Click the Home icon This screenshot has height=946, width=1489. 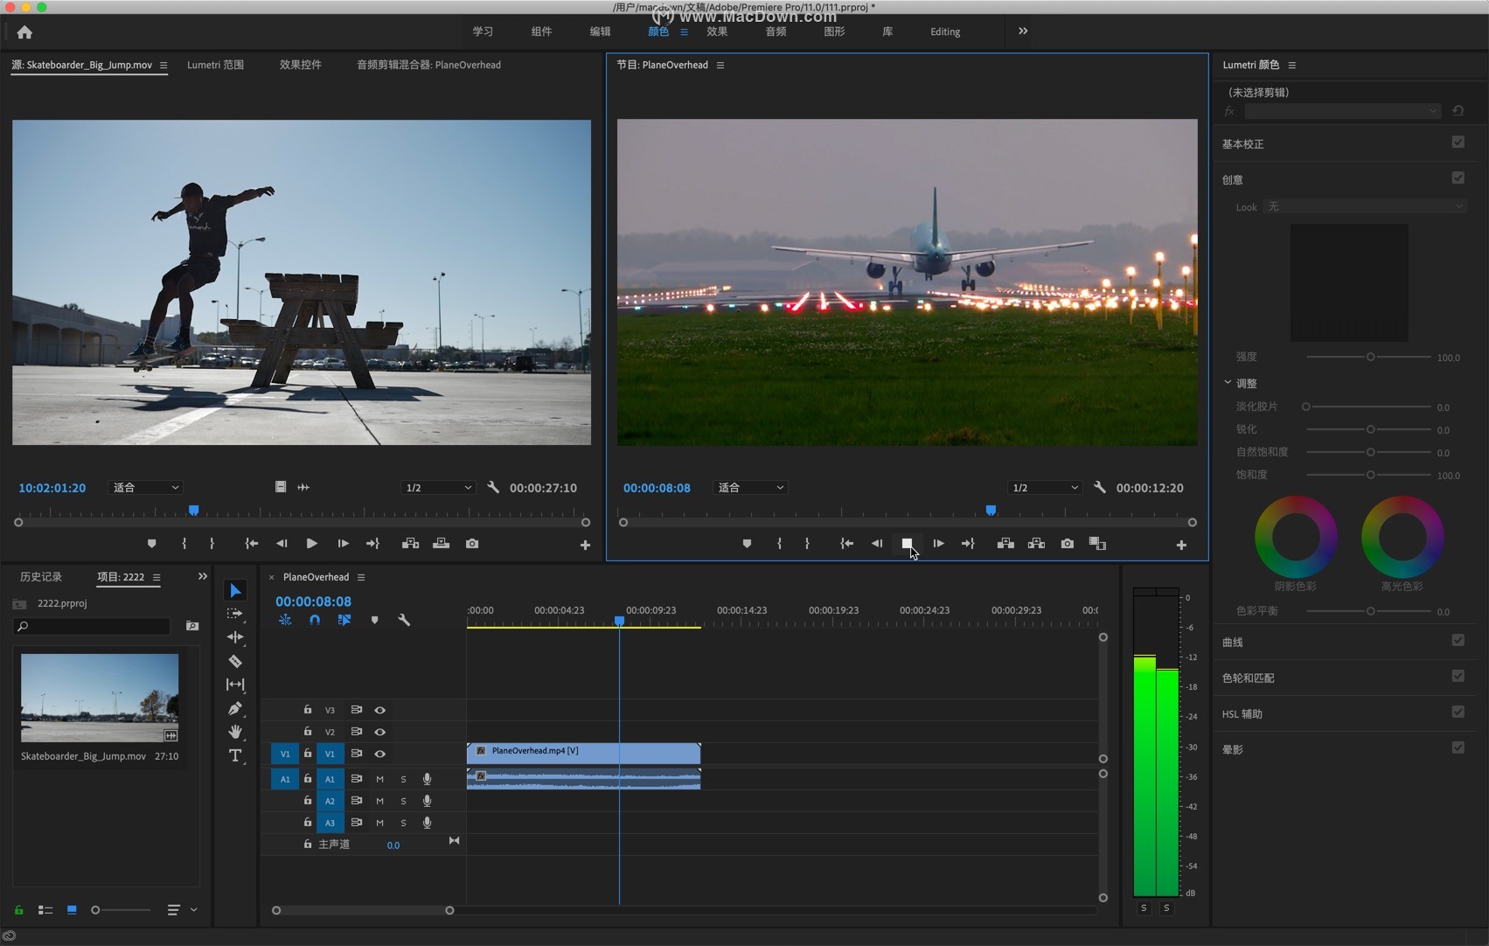pos(24,32)
